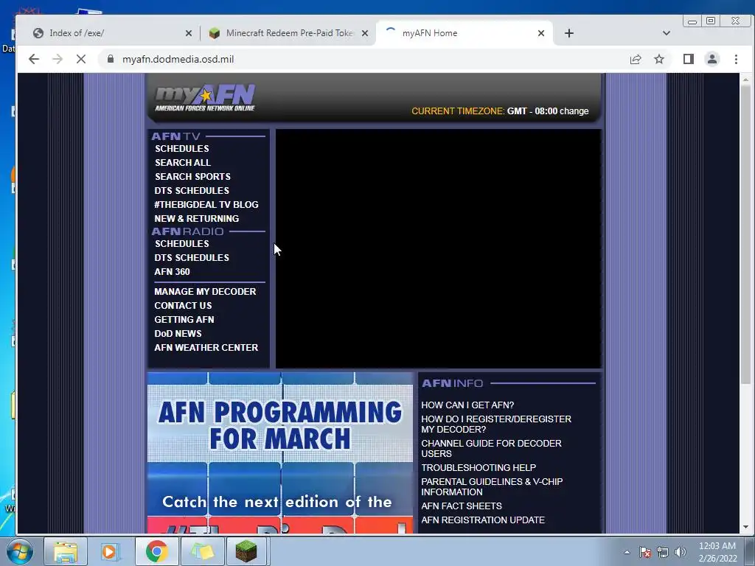This screenshot has width=755, height=566.
Task: Open DoD News link
Action: pyautogui.click(x=178, y=334)
